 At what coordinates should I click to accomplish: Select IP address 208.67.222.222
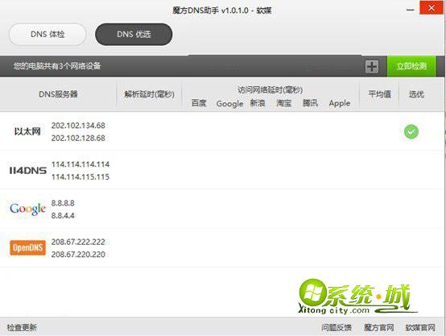point(78,242)
